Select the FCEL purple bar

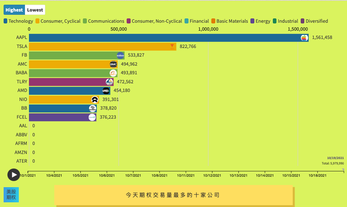click(x=63, y=117)
